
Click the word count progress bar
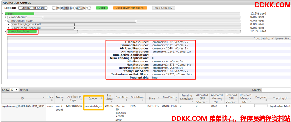(260, 106)
